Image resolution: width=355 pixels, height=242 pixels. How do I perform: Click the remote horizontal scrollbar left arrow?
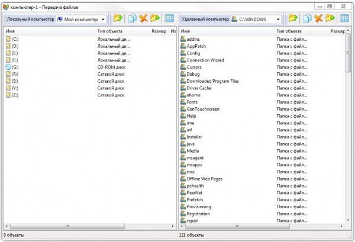tap(182, 226)
